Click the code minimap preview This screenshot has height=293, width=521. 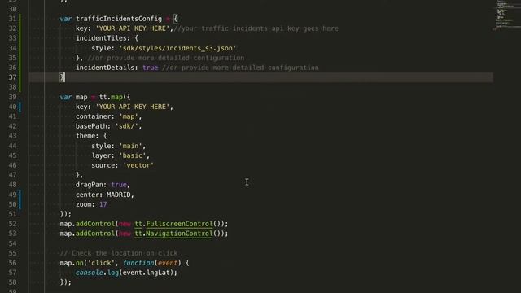[x=506, y=15]
